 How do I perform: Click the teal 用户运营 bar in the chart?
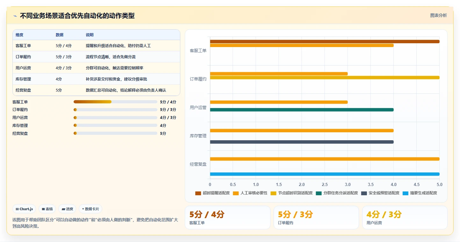coord(302,110)
